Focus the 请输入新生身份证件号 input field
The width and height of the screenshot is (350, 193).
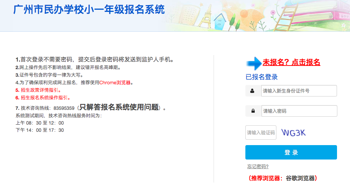[x=299, y=91]
